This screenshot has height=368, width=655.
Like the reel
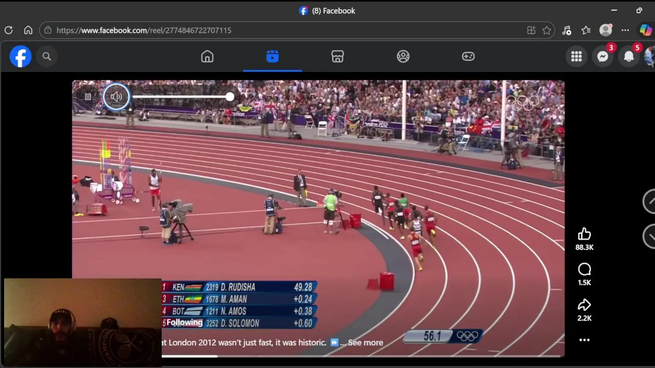coord(584,234)
